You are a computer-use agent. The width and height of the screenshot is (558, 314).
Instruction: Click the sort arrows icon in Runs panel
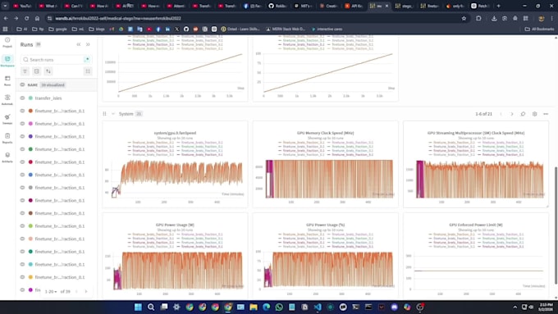click(48, 71)
